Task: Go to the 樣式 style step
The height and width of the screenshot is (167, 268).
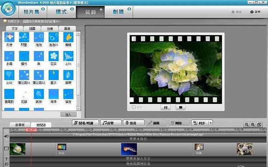Action: click(x=62, y=12)
